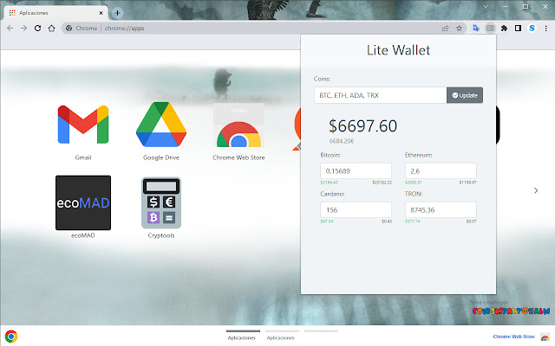Open the Extensions puzzle piece menu
The image size is (555, 346).
(x=504, y=29)
